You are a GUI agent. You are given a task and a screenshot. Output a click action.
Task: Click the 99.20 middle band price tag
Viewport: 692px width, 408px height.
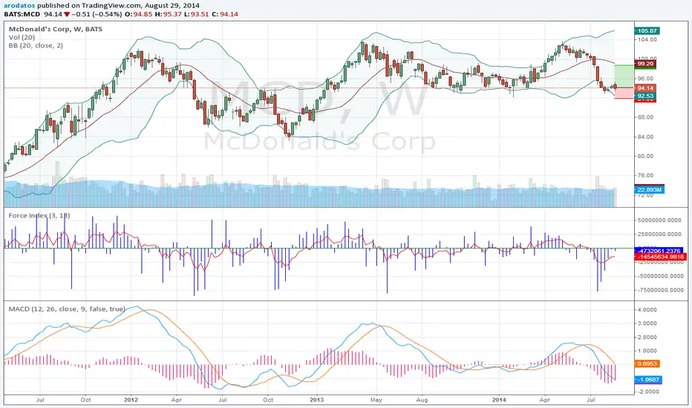[645, 64]
